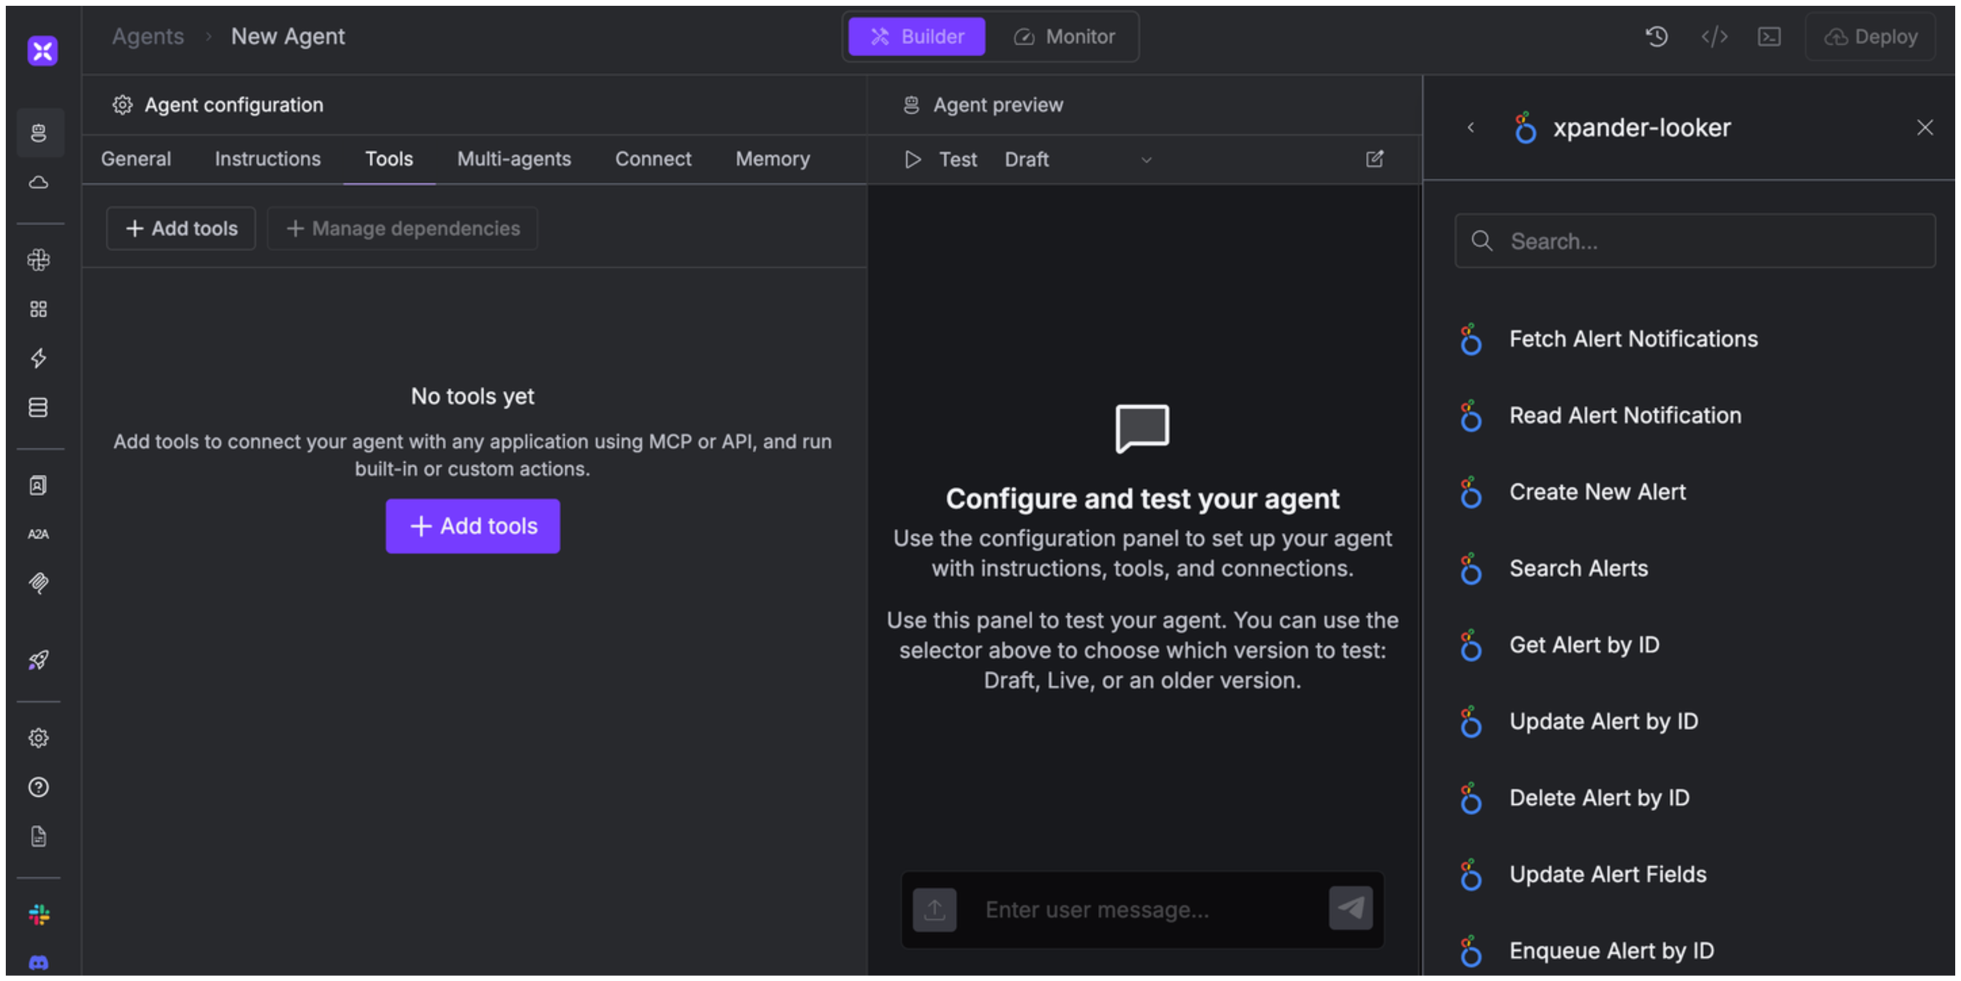Open the Instructions tab
This screenshot has width=1961, height=981.
tap(267, 159)
